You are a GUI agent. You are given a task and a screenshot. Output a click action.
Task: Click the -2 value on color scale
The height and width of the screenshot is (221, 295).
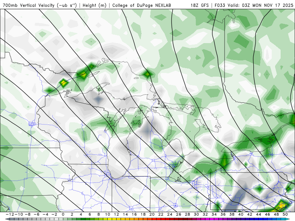click(54, 214)
